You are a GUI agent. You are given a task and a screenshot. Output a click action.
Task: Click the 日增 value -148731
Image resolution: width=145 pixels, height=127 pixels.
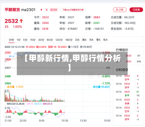click(x=98, y=29)
